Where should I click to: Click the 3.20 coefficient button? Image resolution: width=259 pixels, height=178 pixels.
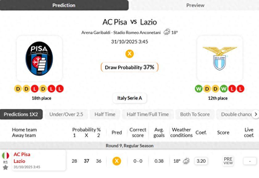pos(201,161)
